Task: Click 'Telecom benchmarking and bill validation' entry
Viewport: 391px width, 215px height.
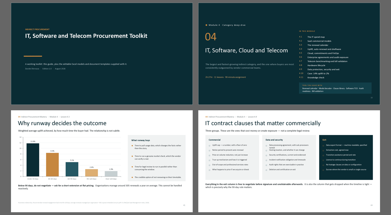Action: pyautogui.click(x=327, y=61)
